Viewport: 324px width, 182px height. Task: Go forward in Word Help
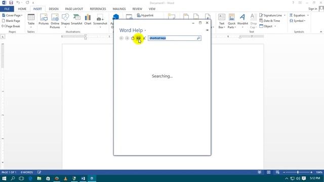(127, 38)
